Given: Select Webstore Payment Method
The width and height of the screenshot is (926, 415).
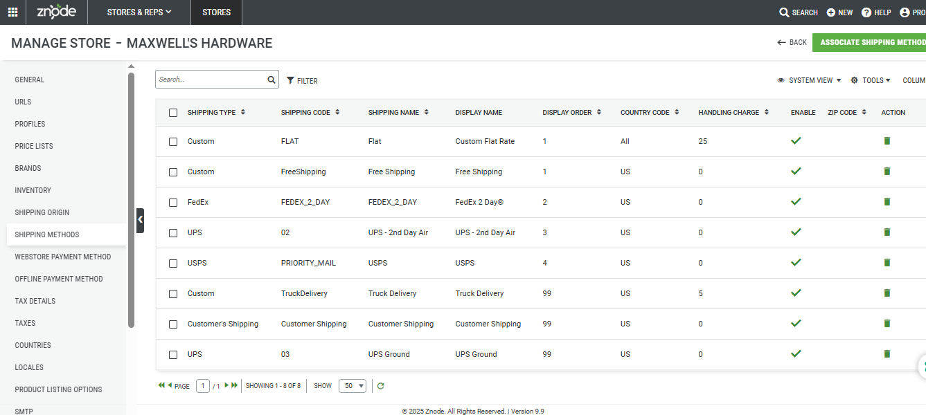Looking at the screenshot, I should click(x=63, y=257).
